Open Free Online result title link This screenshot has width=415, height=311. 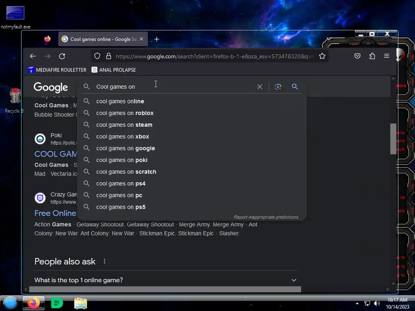point(55,213)
